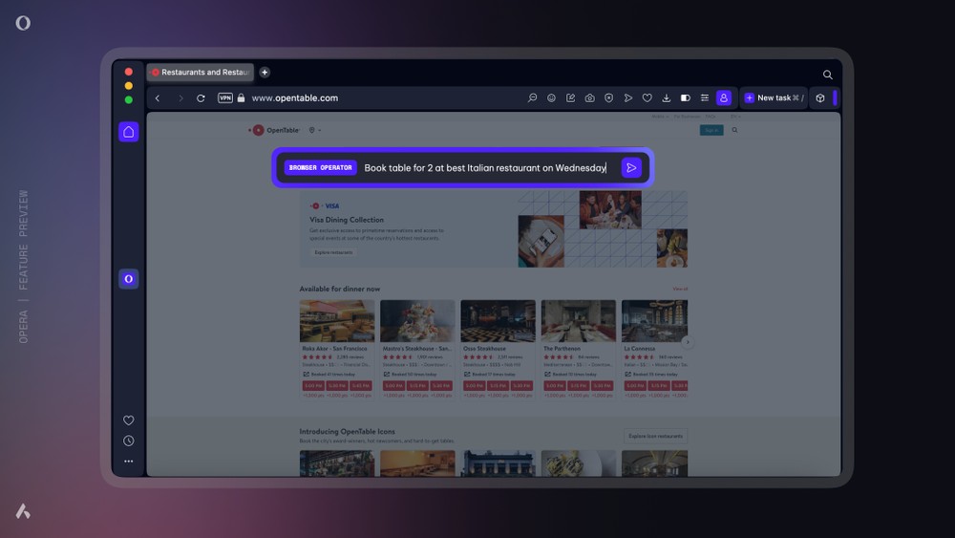Open the purple profile account icon

tap(724, 98)
